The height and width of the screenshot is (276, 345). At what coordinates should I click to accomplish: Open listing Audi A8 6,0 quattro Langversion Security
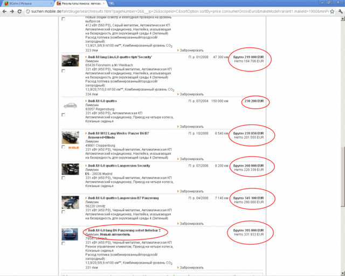click(119, 165)
